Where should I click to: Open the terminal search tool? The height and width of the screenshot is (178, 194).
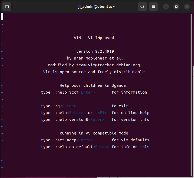click(x=142, y=7)
